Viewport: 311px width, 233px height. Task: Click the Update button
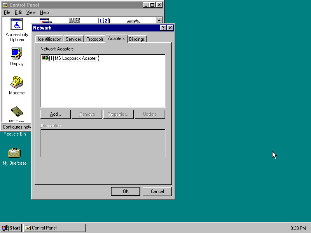pyautogui.click(x=150, y=114)
